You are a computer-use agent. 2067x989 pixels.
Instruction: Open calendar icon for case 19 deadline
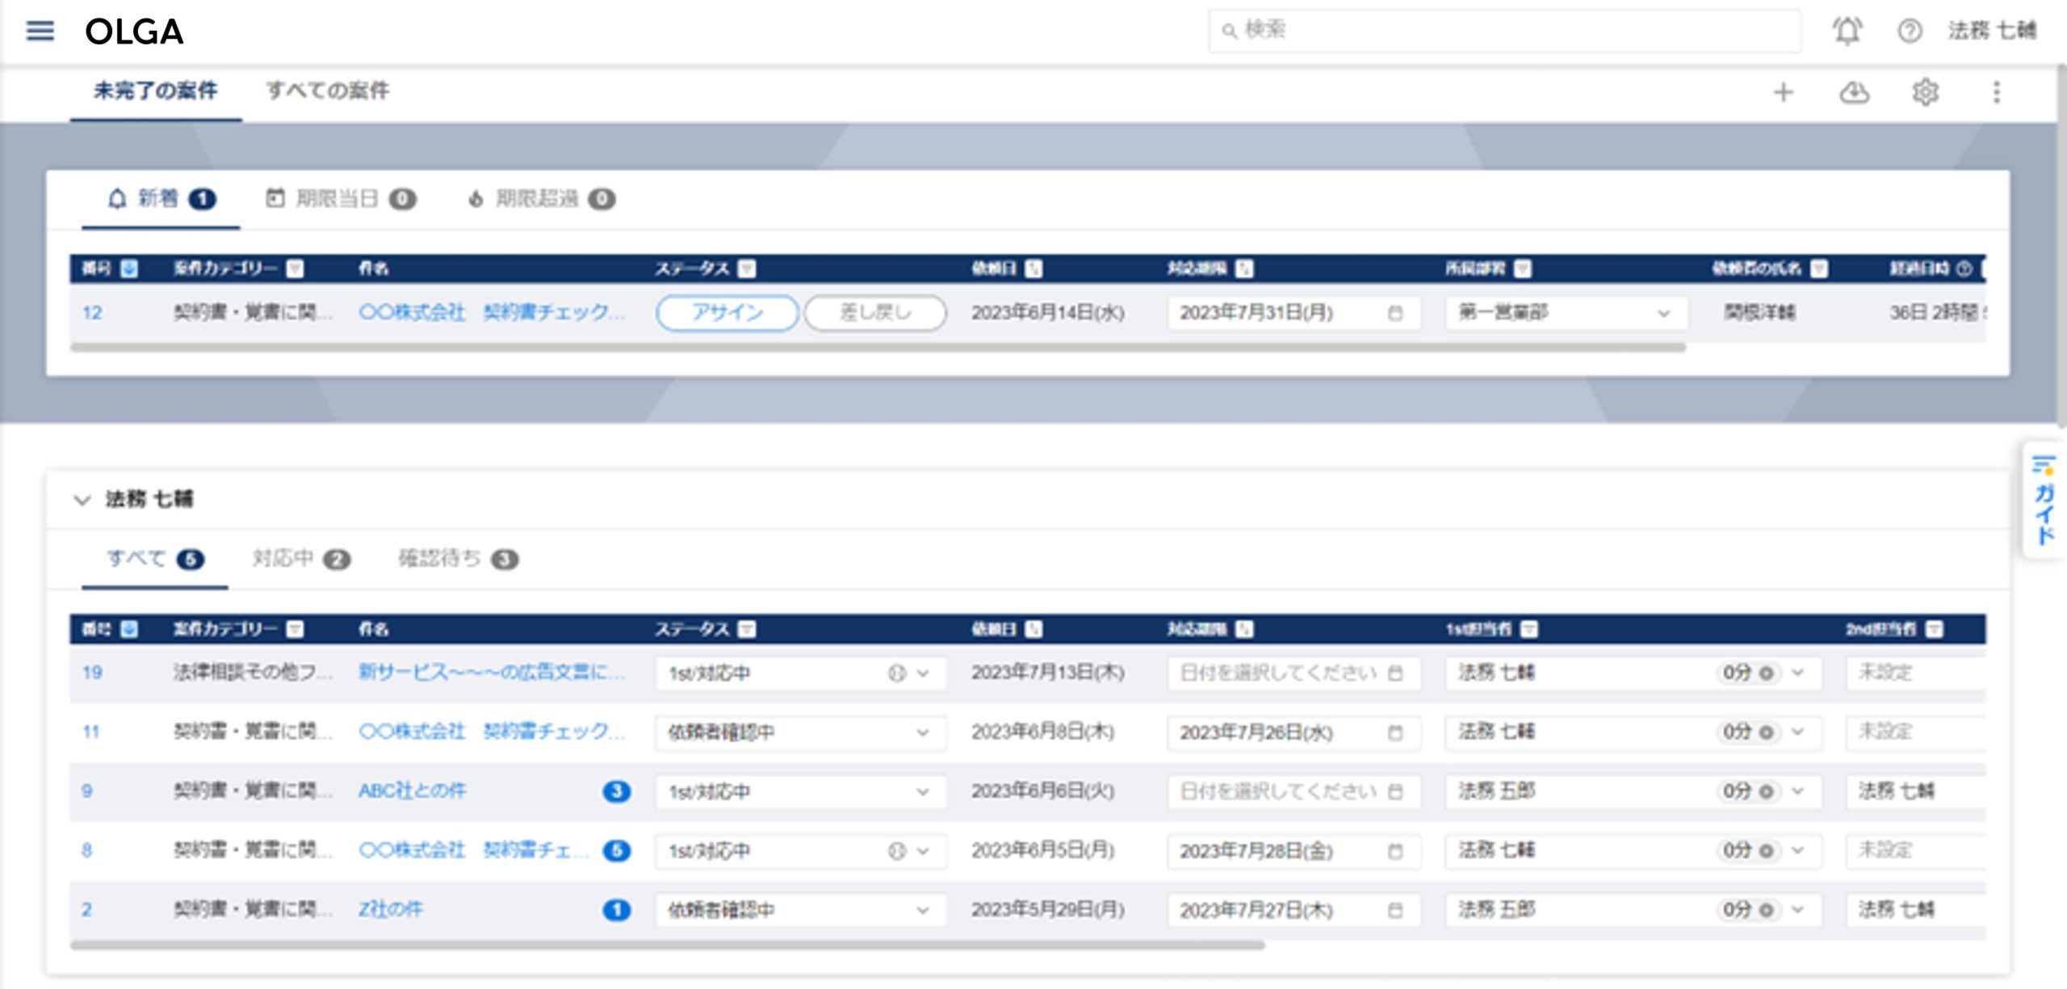coord(1395,673)
